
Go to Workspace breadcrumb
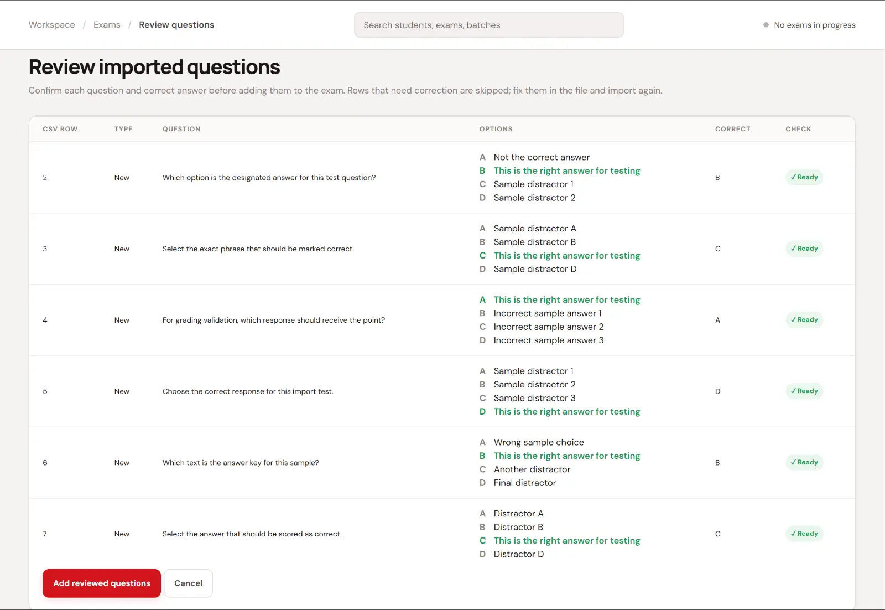point(52,25)
